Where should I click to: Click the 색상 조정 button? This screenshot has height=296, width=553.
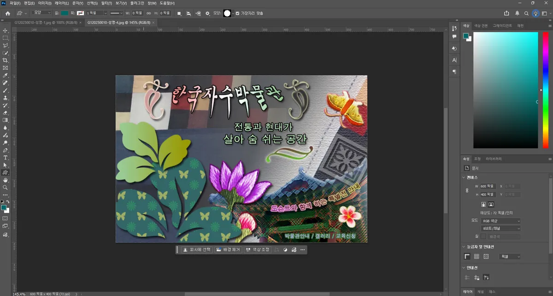tap(257, 250)
